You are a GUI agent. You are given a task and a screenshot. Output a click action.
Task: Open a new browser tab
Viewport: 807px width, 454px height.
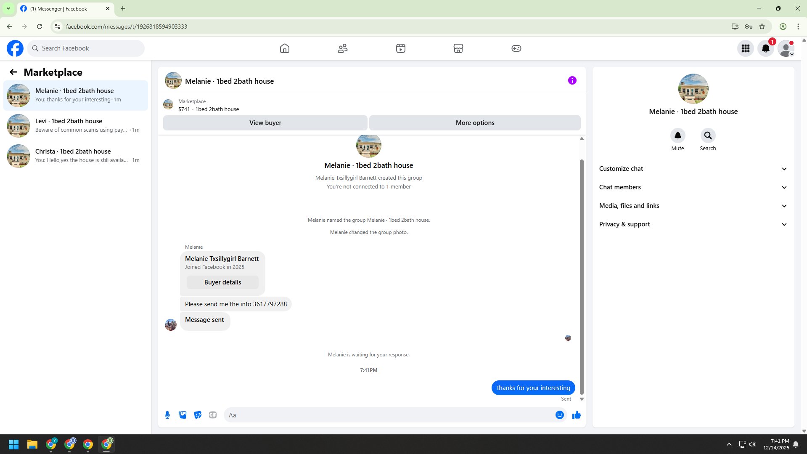pyautogui.click(x=123, y=8)
